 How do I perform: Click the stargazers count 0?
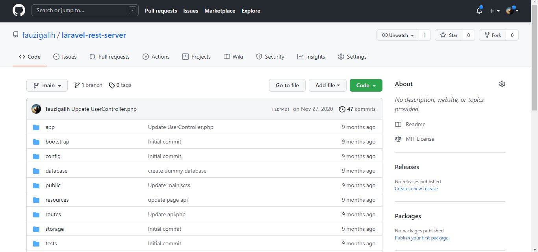pos(468,35)
